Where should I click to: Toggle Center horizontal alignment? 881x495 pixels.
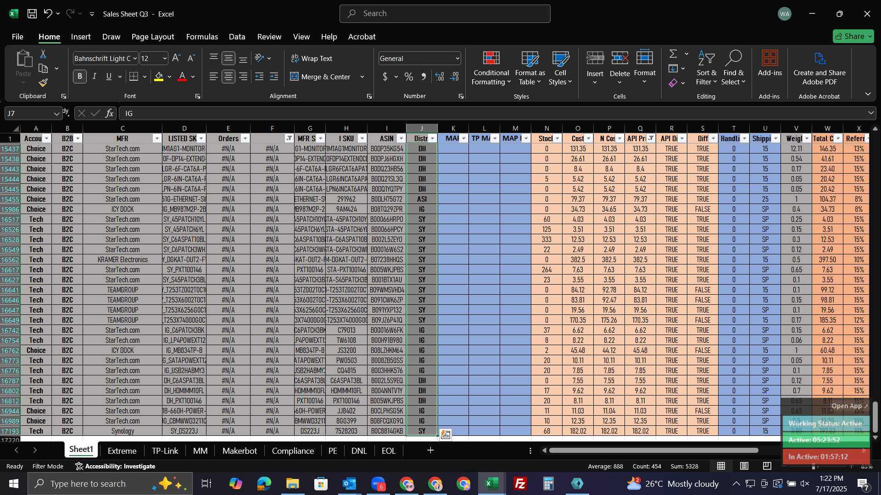click(x=229, y=77)
